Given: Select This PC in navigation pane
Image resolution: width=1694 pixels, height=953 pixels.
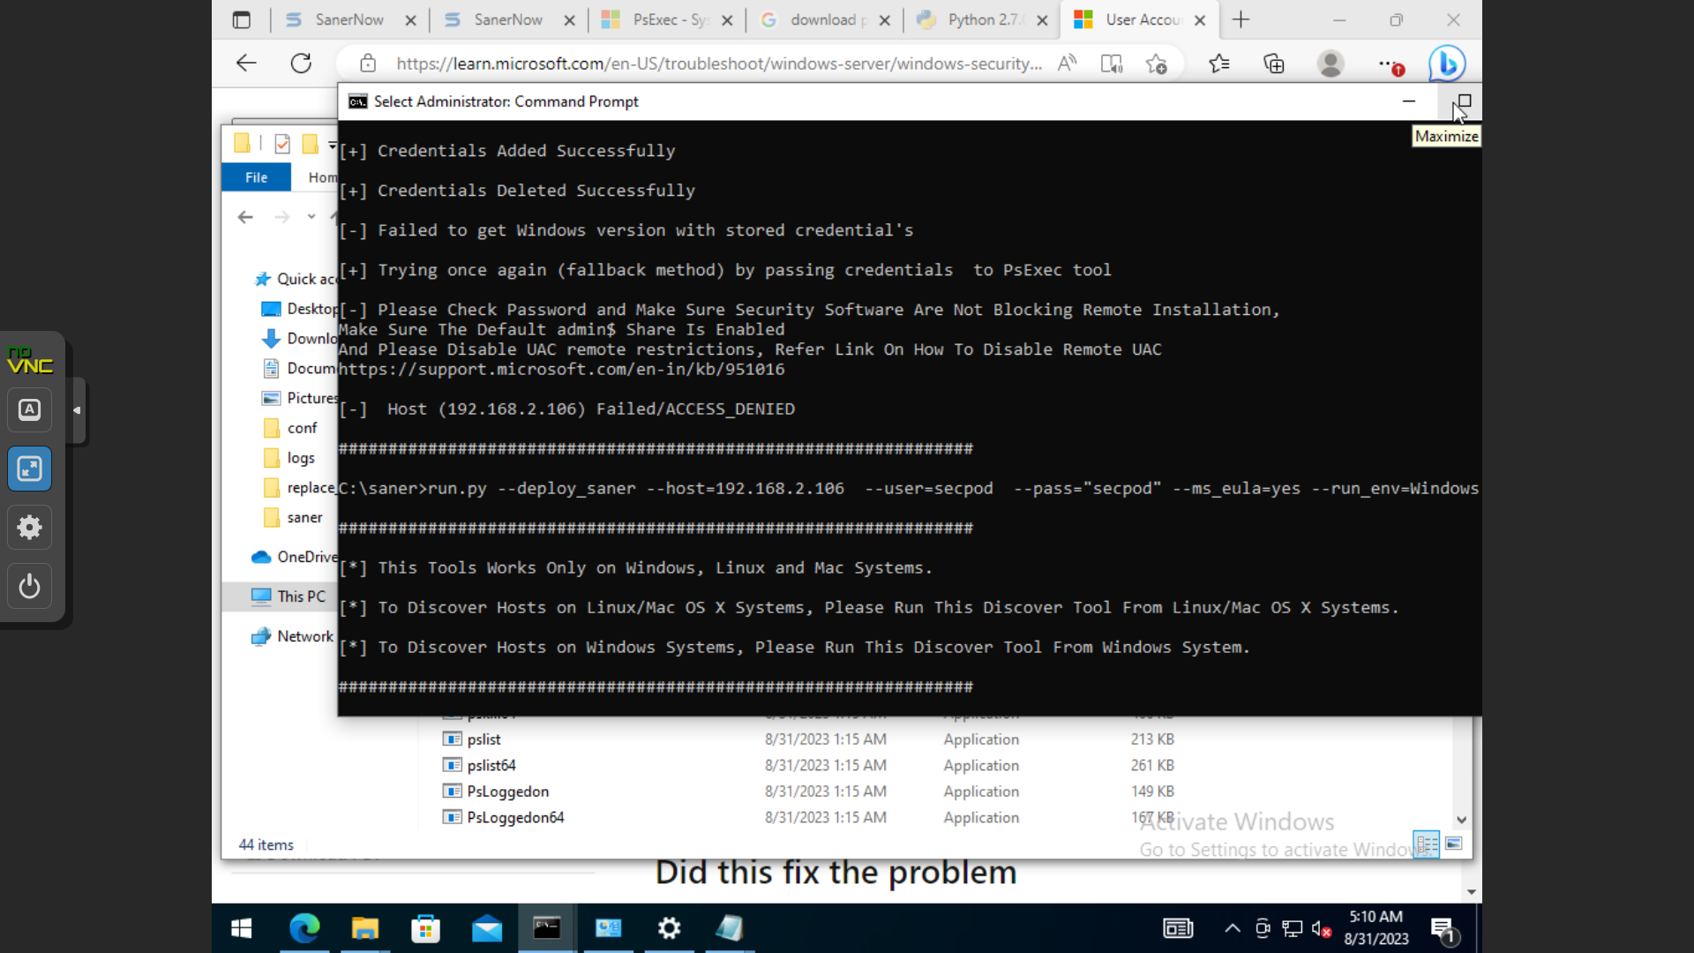Looking at the screenshot, I should (301, 597).
